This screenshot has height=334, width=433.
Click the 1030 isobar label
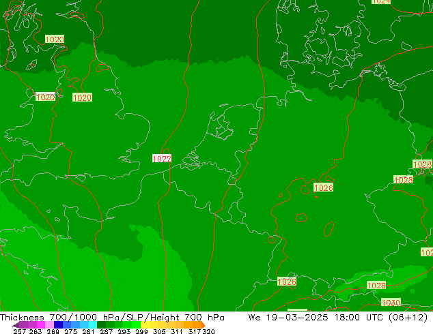pos(391,303)
